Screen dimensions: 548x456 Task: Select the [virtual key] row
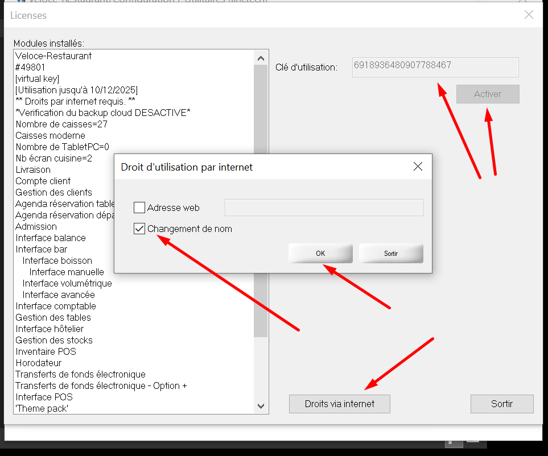click(38, 78)
